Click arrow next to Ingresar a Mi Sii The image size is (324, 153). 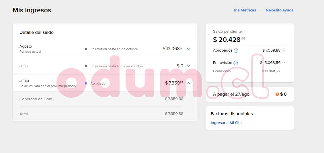pos(241,123)
